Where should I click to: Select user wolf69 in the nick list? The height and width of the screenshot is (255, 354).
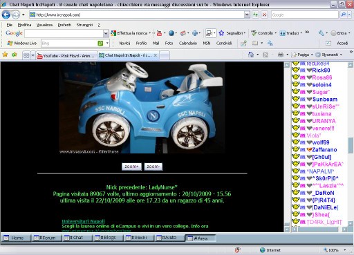click(x=321, y=142)
